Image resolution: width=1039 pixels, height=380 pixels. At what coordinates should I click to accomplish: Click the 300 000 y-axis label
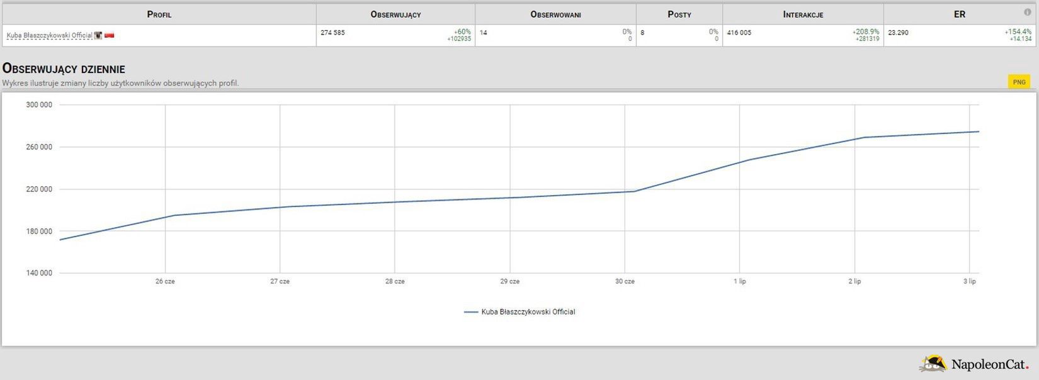click(x=39, y=105)
